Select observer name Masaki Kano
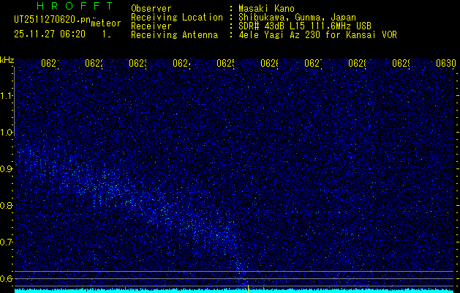 point(266,9)
